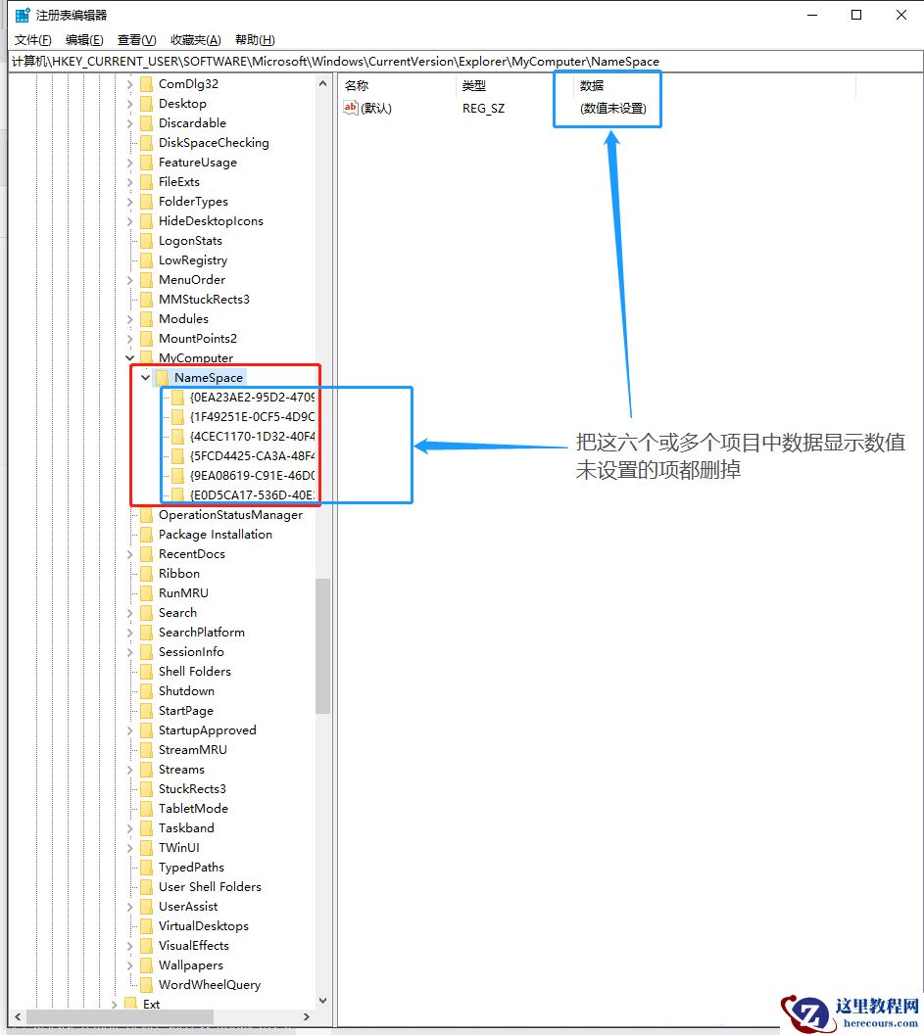Expand the Ext key
This screenshot has height=1035, width=924.
coord(116,1004)
